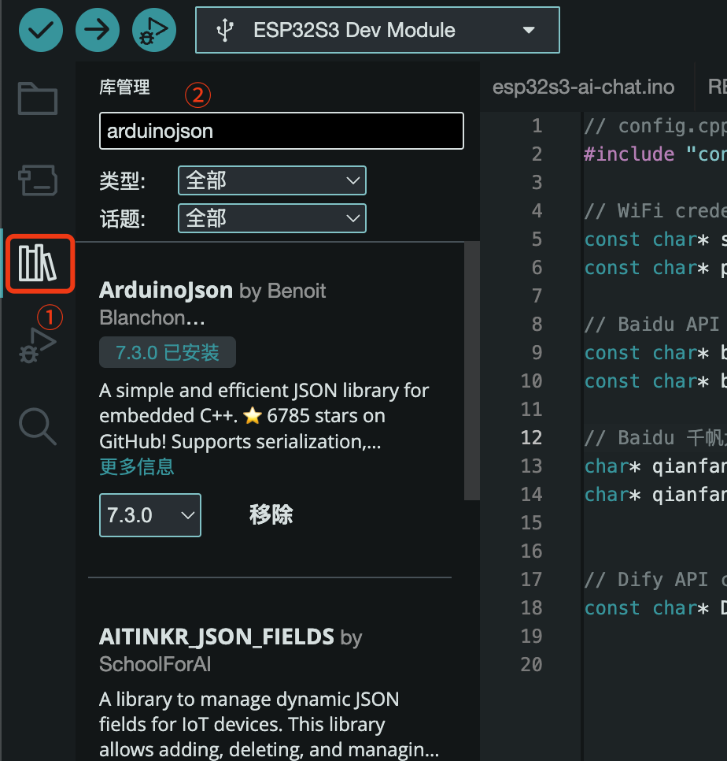Open the Sketchbook folder icon in sidebar
The width and height of the screenshot is (727, 761).
[37, 98]
